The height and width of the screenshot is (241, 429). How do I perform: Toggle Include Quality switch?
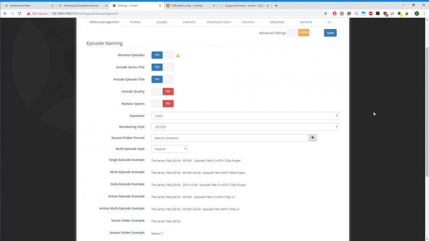(x=163, y=92)
